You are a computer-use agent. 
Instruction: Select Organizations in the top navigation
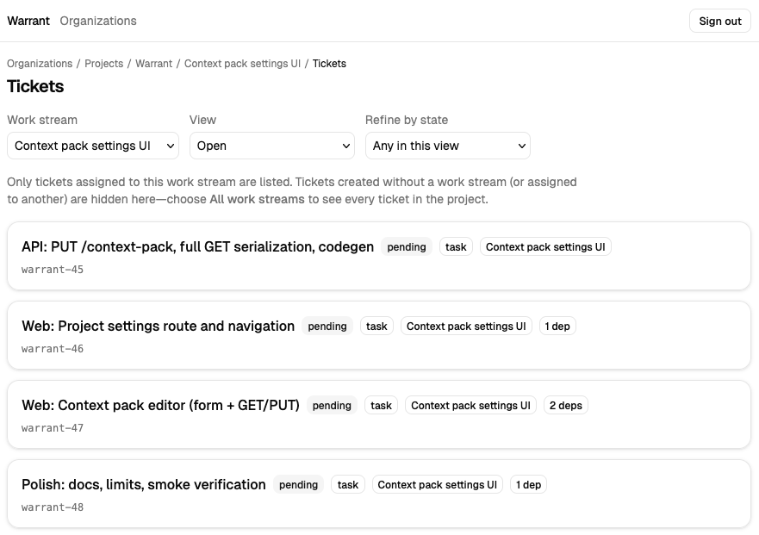click(97, 20)
